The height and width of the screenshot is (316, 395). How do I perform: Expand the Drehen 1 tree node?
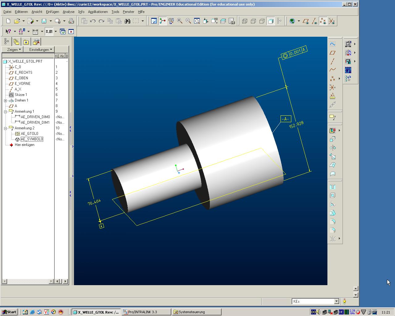(5, 101)
